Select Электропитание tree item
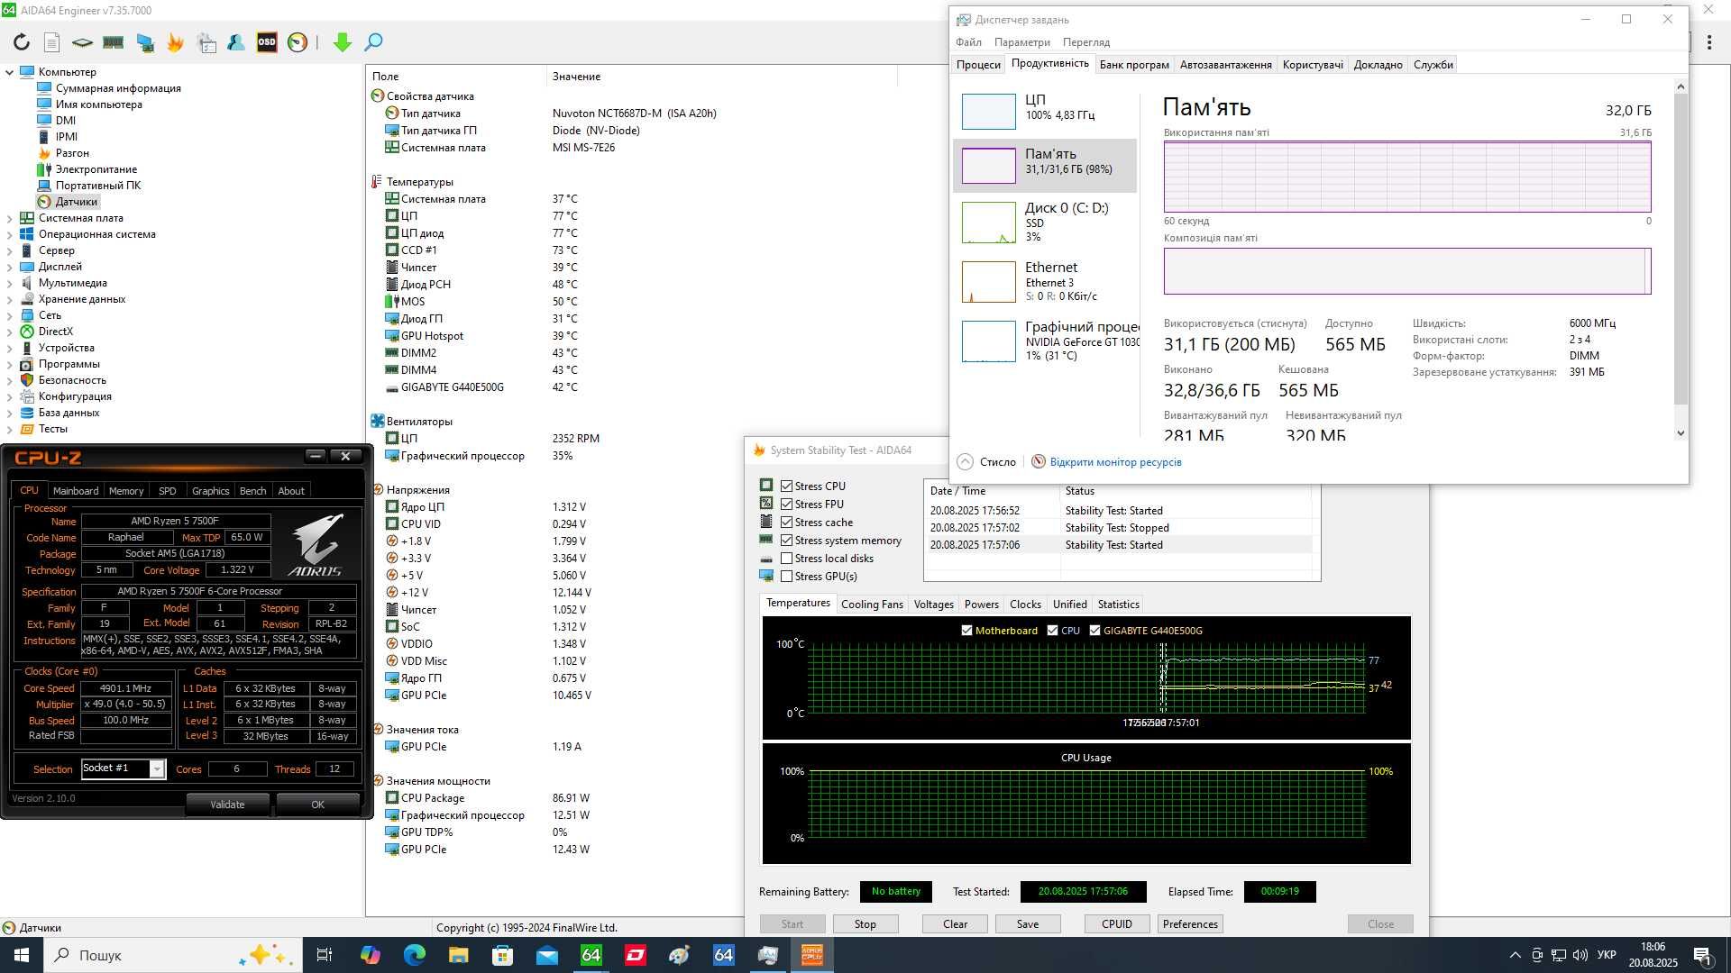Viewport: 1731px width, 973px height. click(x=96, y=169)
